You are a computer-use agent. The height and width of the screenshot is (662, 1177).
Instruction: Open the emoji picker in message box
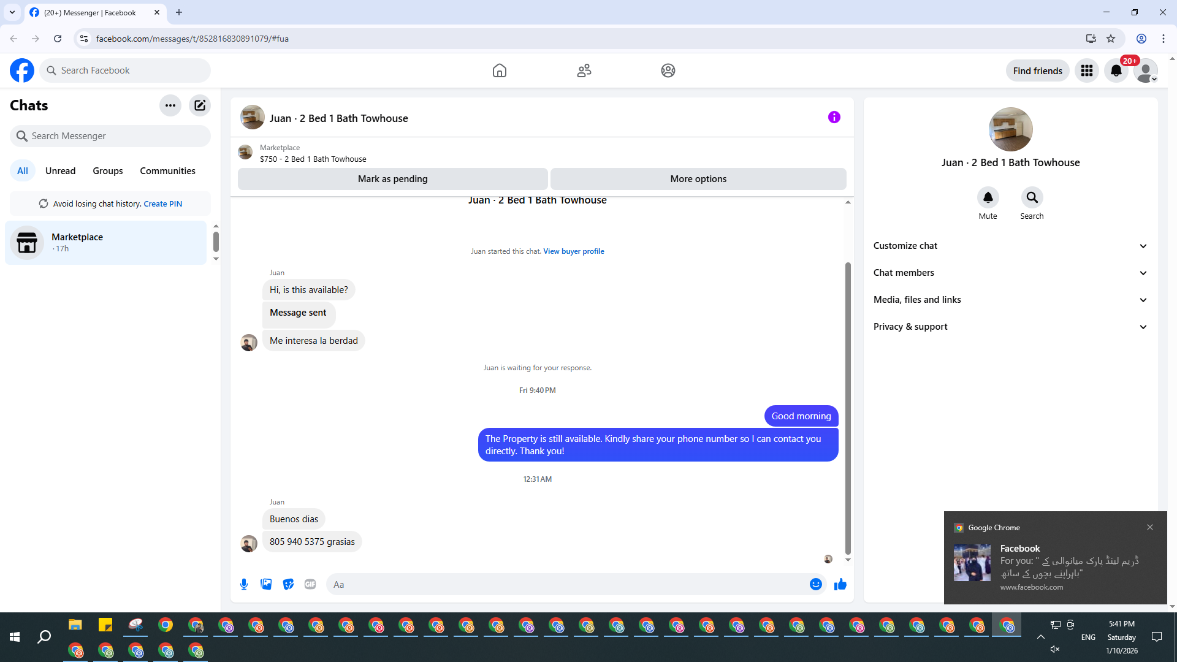[815, 584]
